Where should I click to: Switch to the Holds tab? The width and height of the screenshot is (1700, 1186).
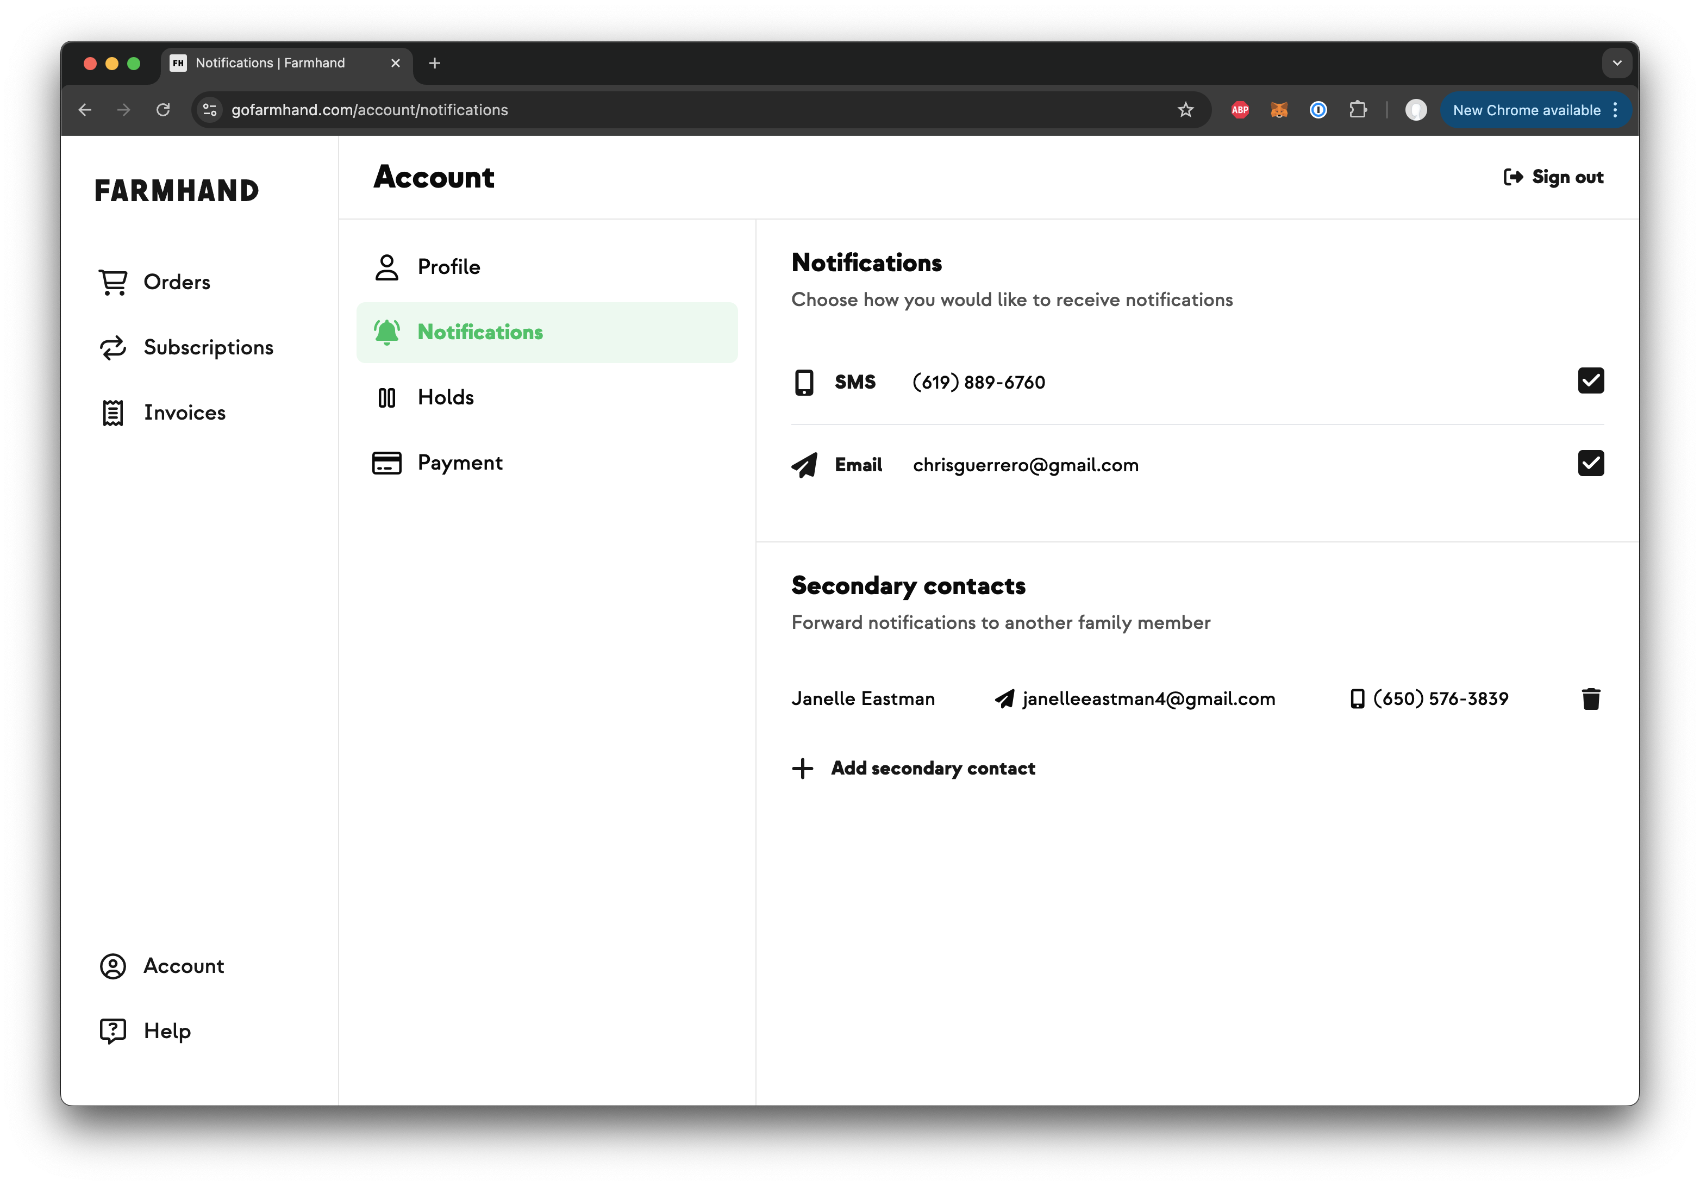click(547, 398)
